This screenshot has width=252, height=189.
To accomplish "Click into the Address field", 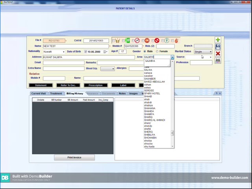I will (x=89, y=57).
